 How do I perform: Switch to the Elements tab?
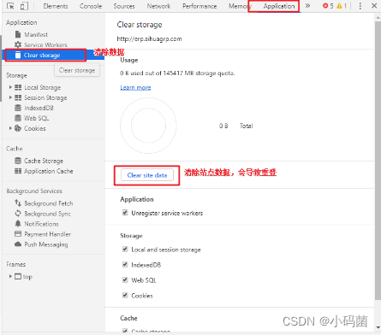tap(56, 6)
